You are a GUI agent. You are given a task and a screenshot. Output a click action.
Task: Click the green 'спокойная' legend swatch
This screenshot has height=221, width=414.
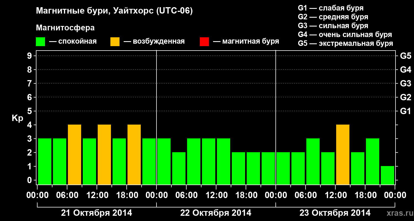pyautogui.click(x=41, y=42)
